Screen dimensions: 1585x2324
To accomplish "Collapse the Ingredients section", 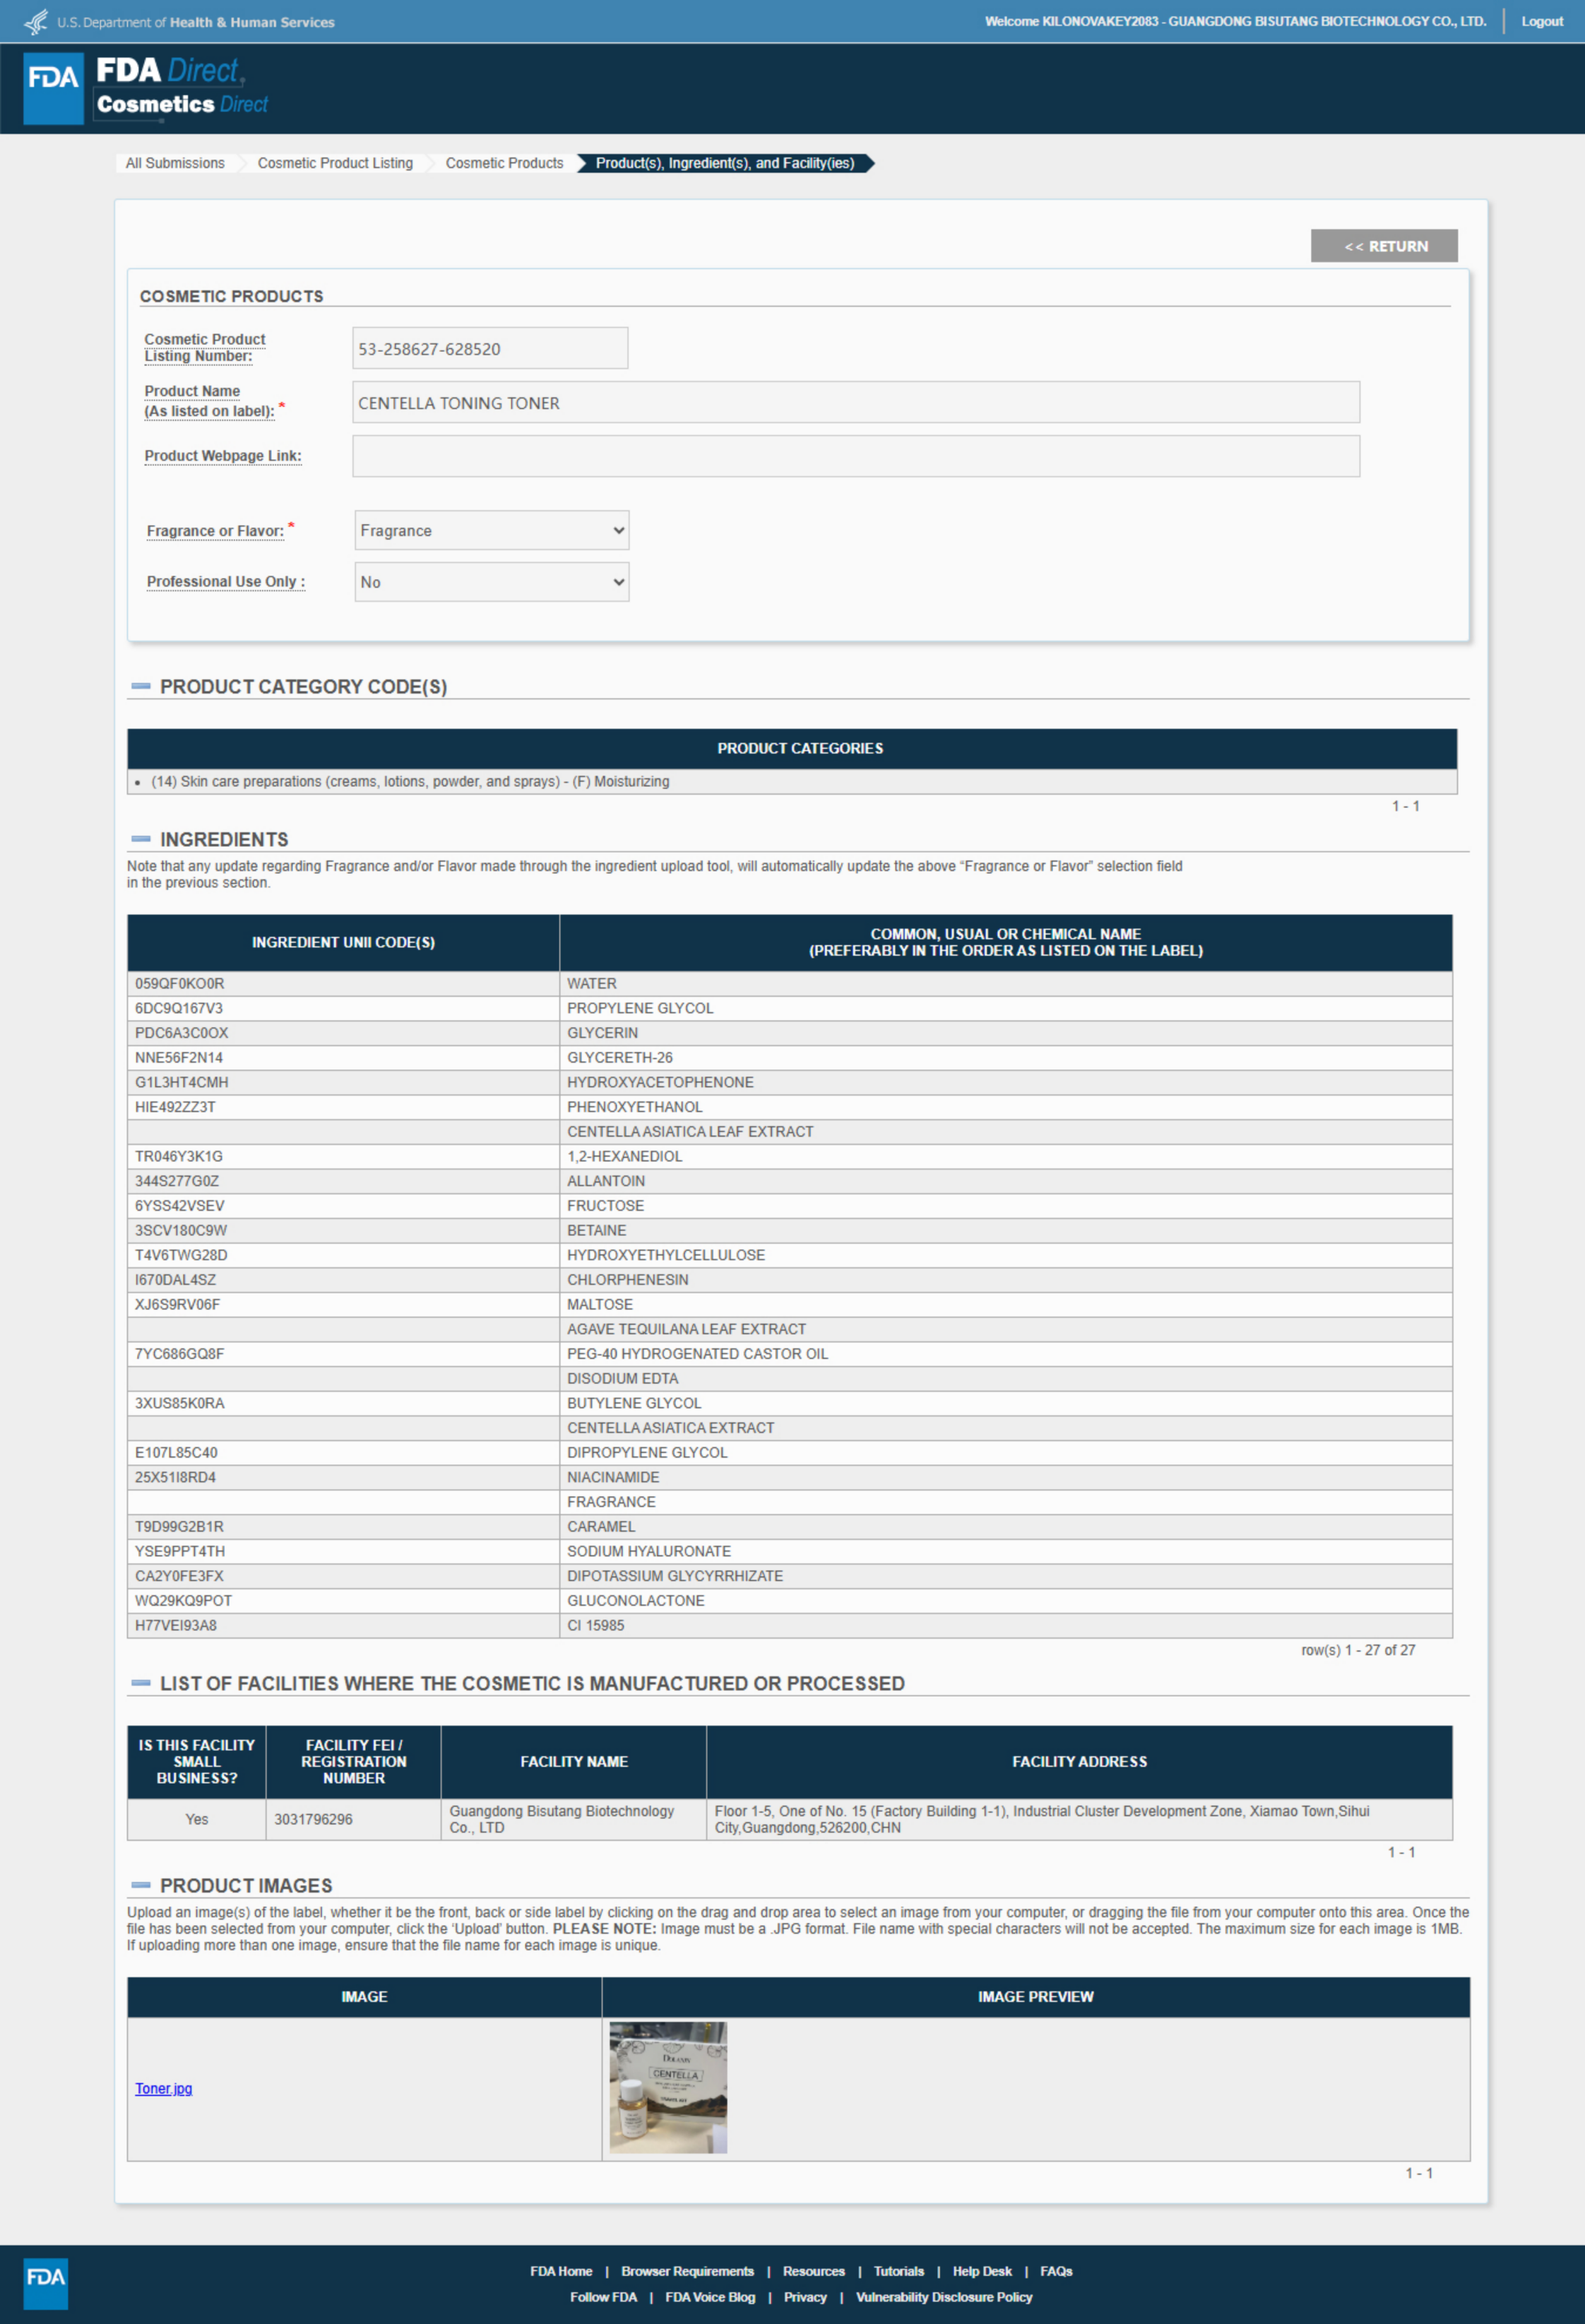I will pyautogui.click(x=141, y=839).
